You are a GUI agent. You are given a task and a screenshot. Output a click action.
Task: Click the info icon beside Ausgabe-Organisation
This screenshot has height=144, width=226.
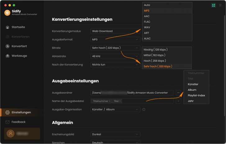144,110
